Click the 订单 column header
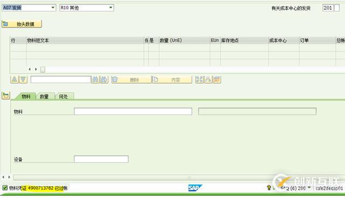 (318, 40)
